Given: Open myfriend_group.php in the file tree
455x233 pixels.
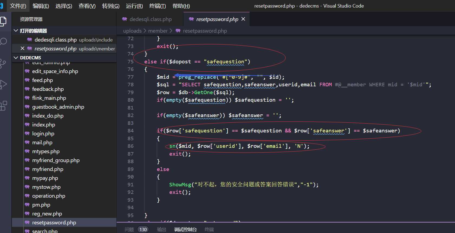Looking at the screenshot, I should (64, 160).
